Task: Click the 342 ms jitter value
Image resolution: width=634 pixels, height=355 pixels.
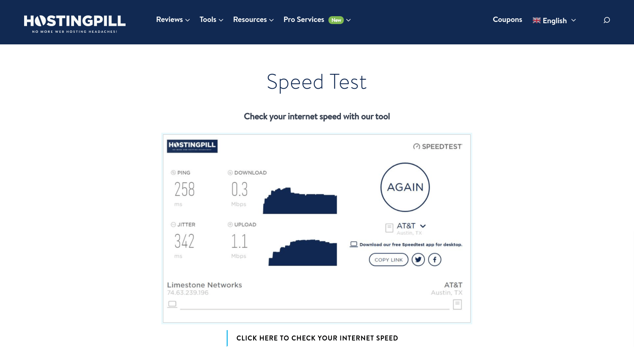Action: click(185, 241)
